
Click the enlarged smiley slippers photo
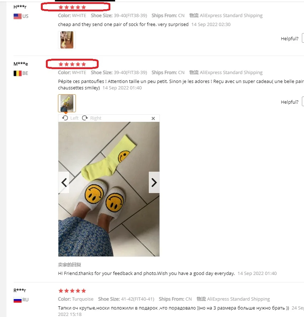(x=109, y=189)
